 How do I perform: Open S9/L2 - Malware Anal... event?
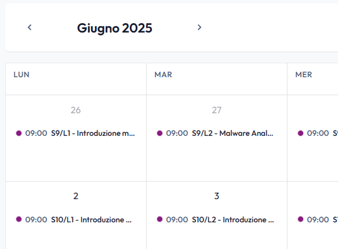[216, 133]
